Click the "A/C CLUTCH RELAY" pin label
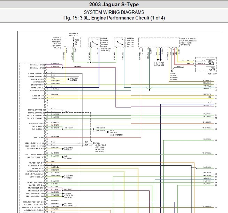The image size is (228, 213). coord(36,157)
